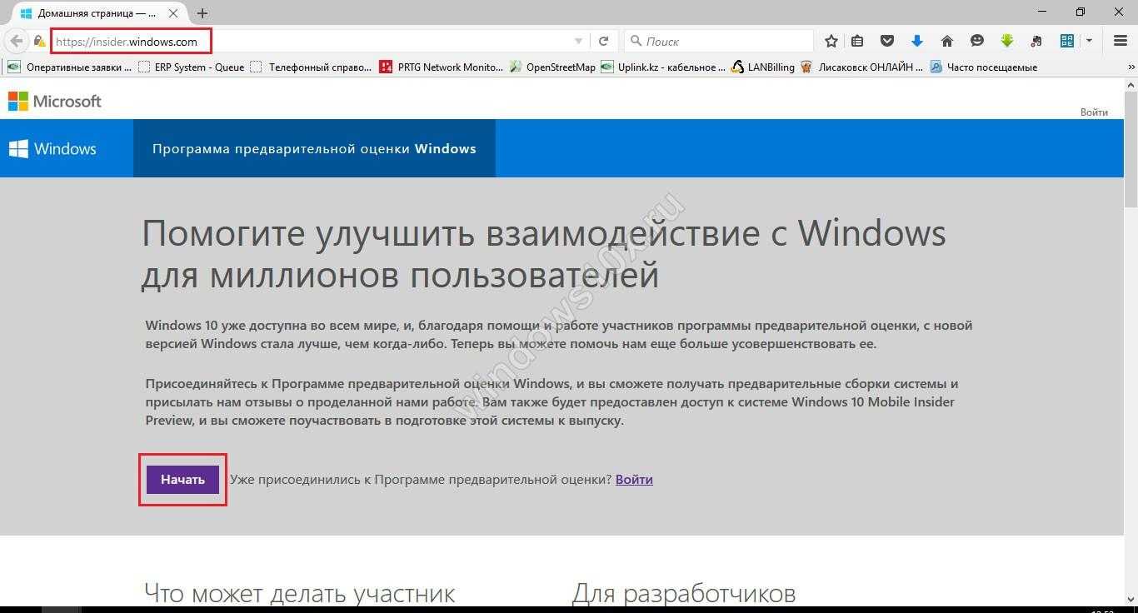Open the Оперативные заявки bookmark
Image resolution: width=1138 pixels, height=613 pixels.
70,67
